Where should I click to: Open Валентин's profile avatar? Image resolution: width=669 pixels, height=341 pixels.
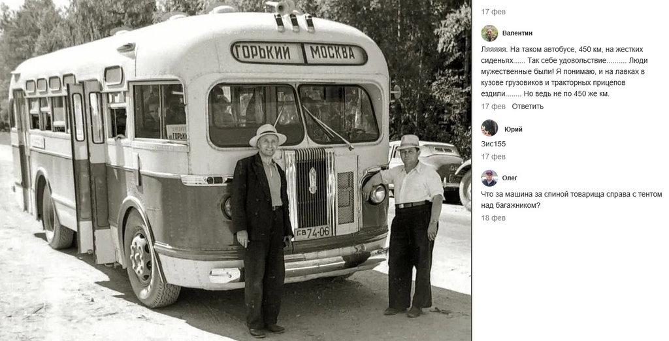click(x=489, y=33)
